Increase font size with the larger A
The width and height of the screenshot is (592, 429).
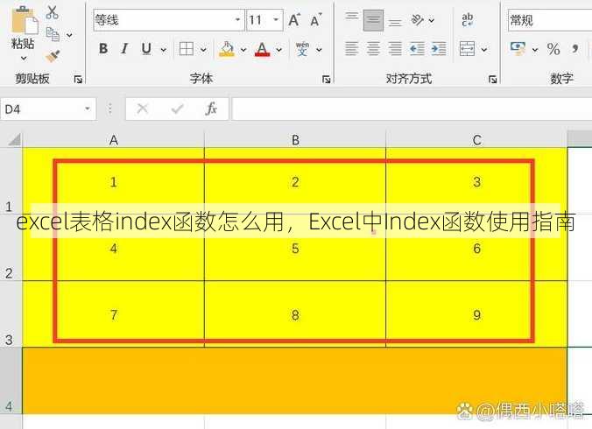coord(294,19)
